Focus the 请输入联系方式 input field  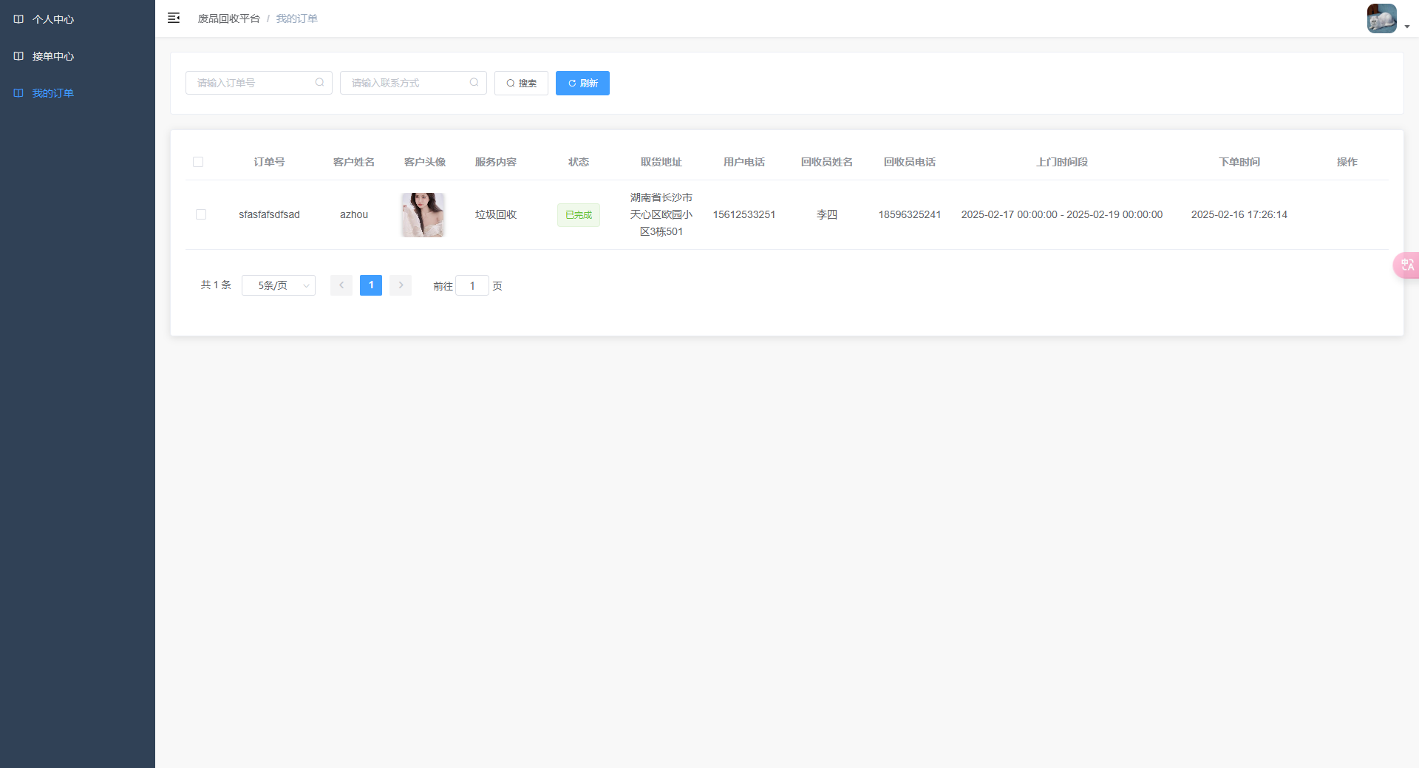pyautogui.click(x=413, y=83)
